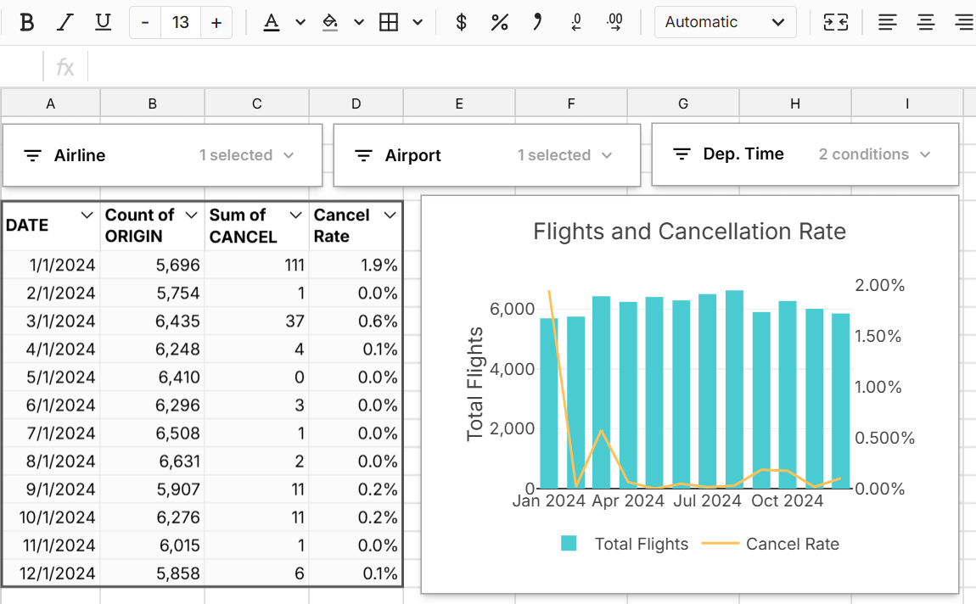Viewport: 976px width, 604px height.
Task: Click the increase decimal places icon
Action: pyautogui.click(x=615, y=23)
